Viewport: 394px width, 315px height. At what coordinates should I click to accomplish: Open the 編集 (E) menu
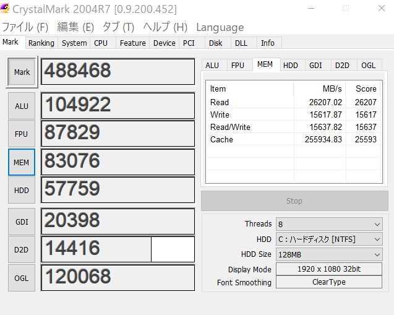coord(75,27)
